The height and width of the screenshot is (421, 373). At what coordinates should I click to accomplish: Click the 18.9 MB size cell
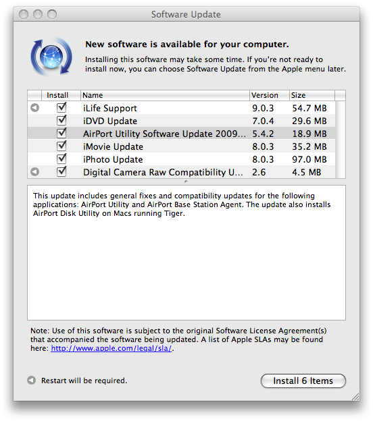pyautogui.click(x=309, y=134)
